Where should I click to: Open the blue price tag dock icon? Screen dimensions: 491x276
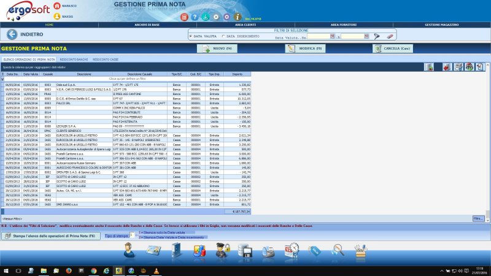(x=314, y=251)
